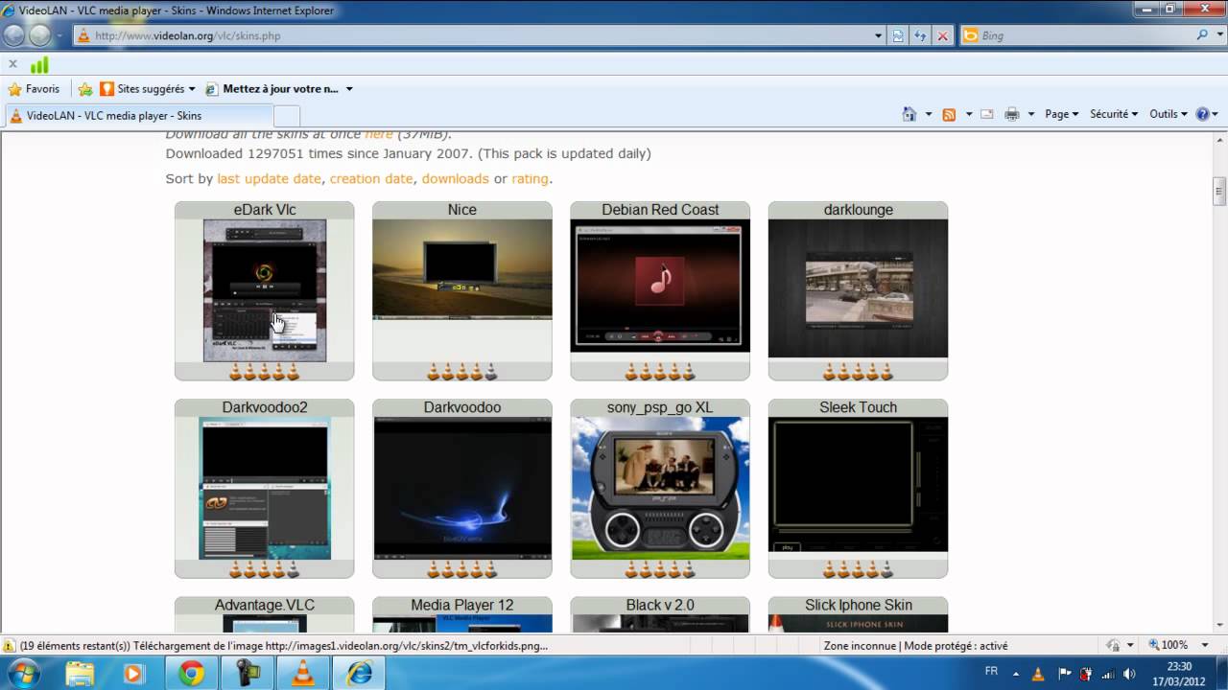The image size is (1228, 690).
Task: Open the RSS feeds dropdown arrow
Action: point(968,114)
